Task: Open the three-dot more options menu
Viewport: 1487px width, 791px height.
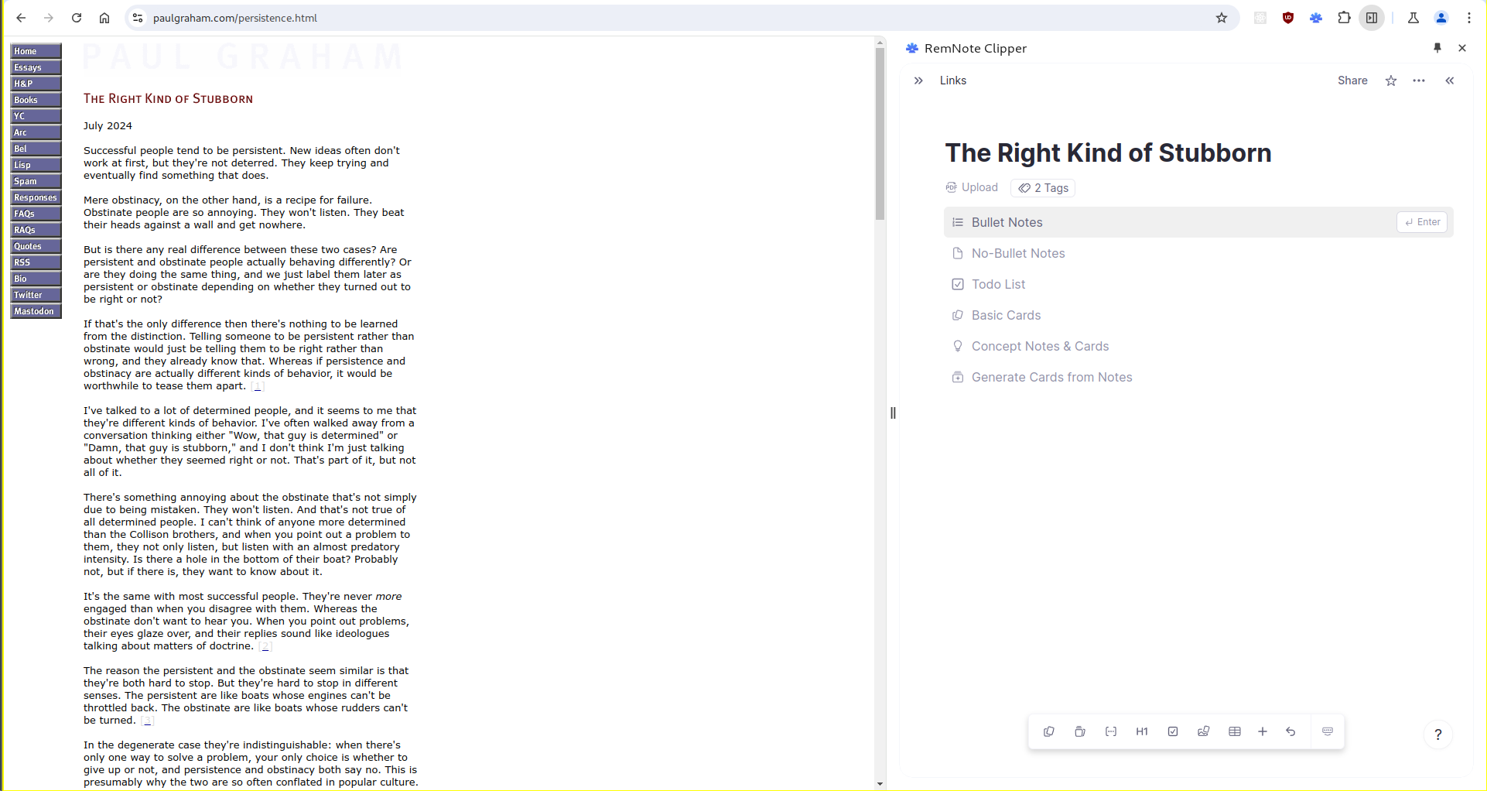Action: (x=1418, y=80)
